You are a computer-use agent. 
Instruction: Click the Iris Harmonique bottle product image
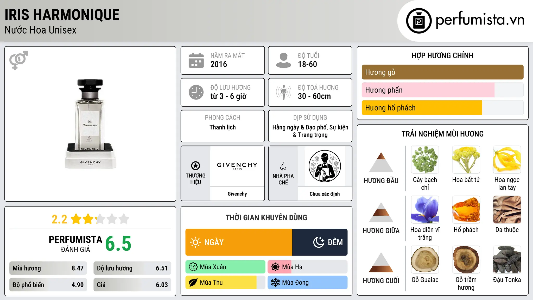pos(90,124)
